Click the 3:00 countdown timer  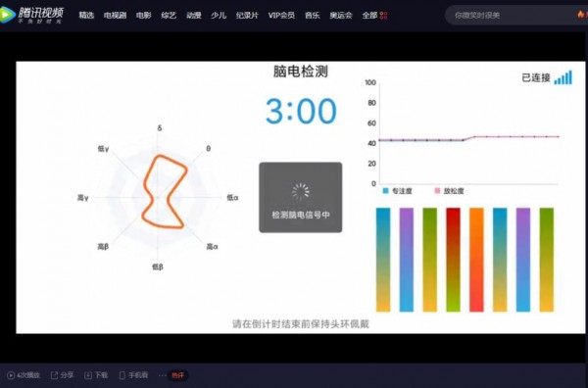click(x=301, y=111)
